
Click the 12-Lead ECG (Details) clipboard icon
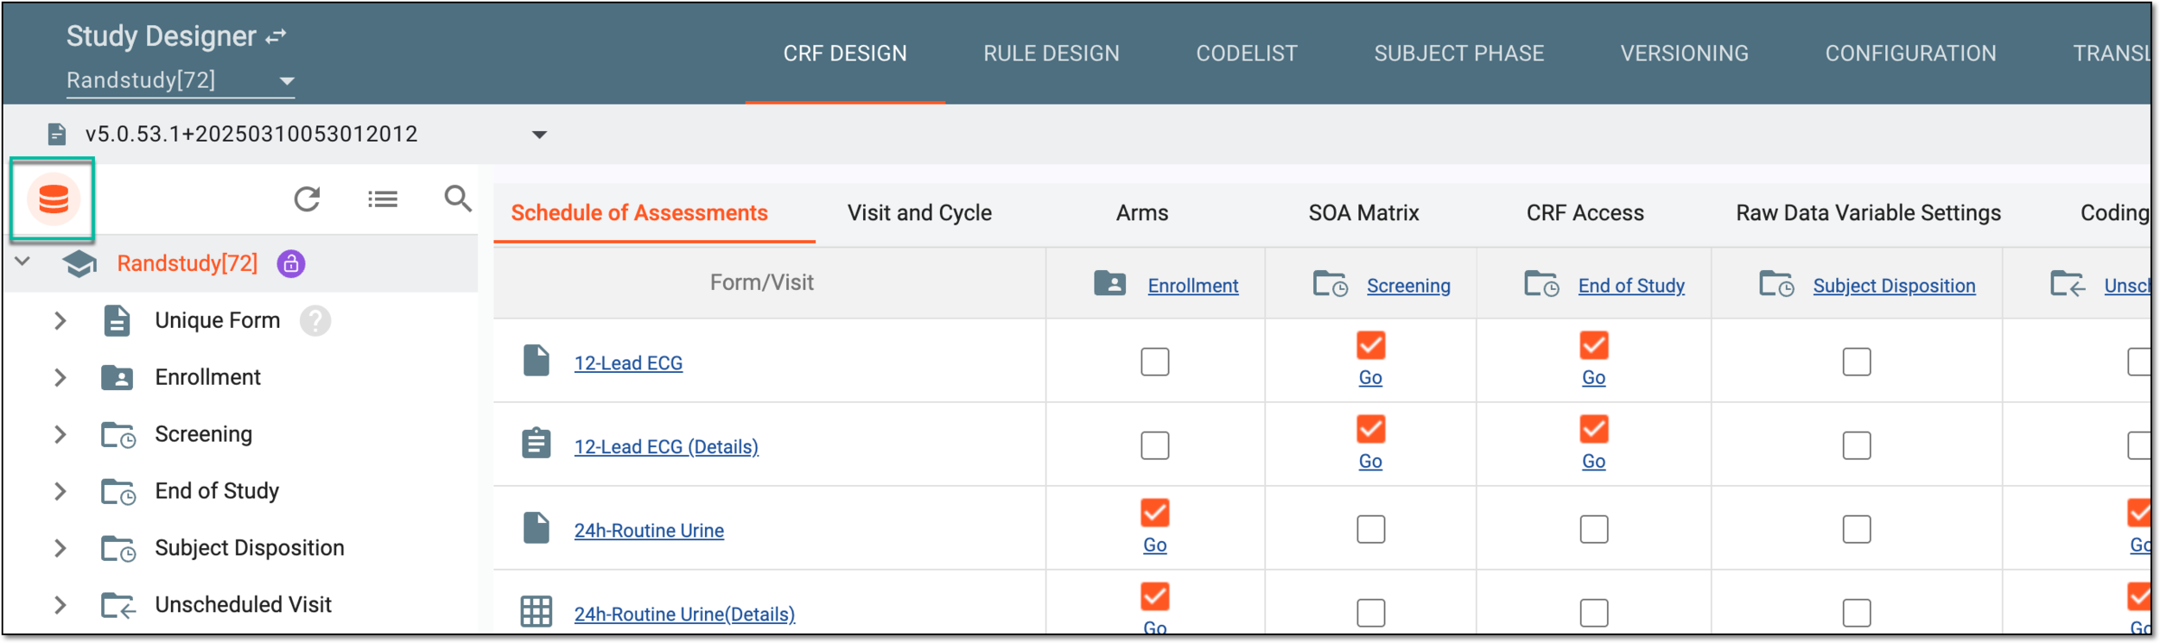click(x=537, y=444)
